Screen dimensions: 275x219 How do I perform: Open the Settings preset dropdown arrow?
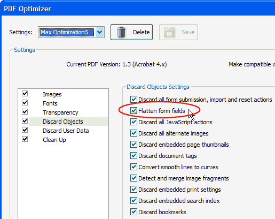(100, 32)
